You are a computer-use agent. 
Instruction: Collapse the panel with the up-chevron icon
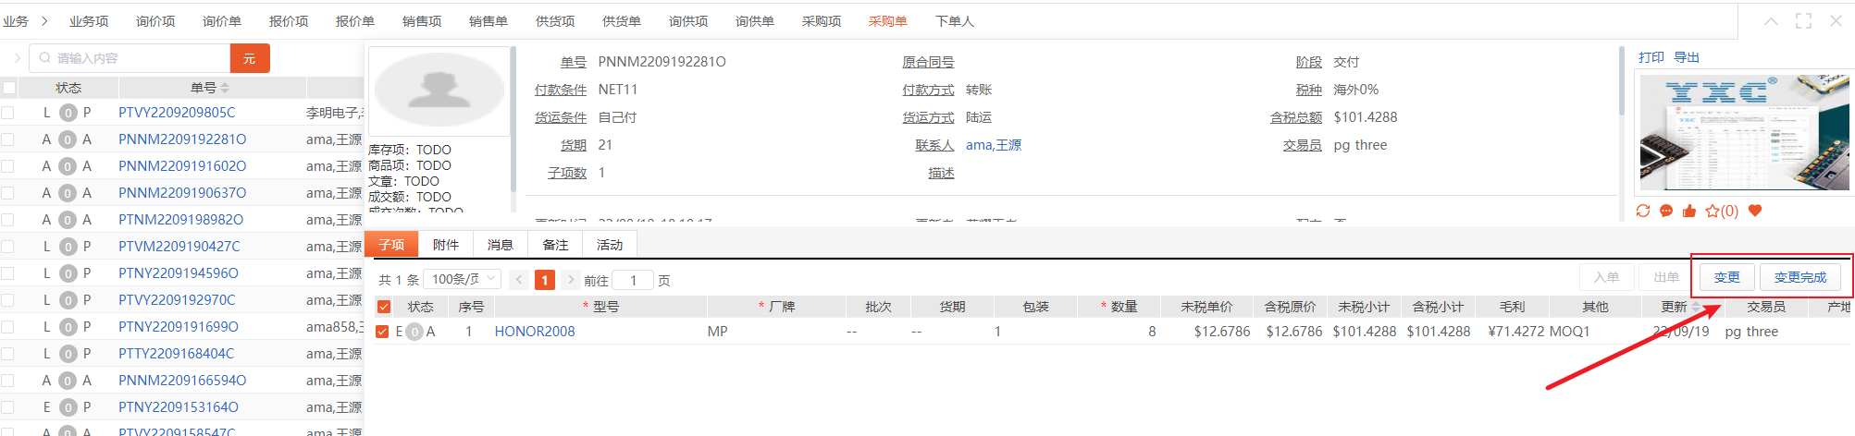[1771, 21]
